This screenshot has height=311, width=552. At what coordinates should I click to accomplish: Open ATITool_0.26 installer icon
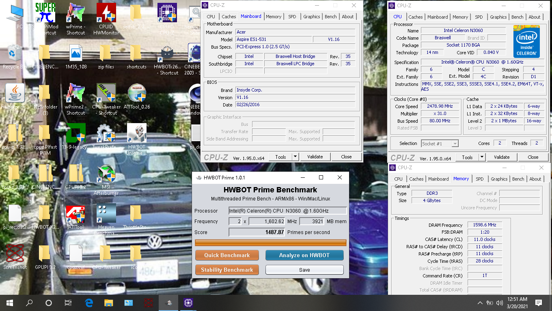point(137,96)
